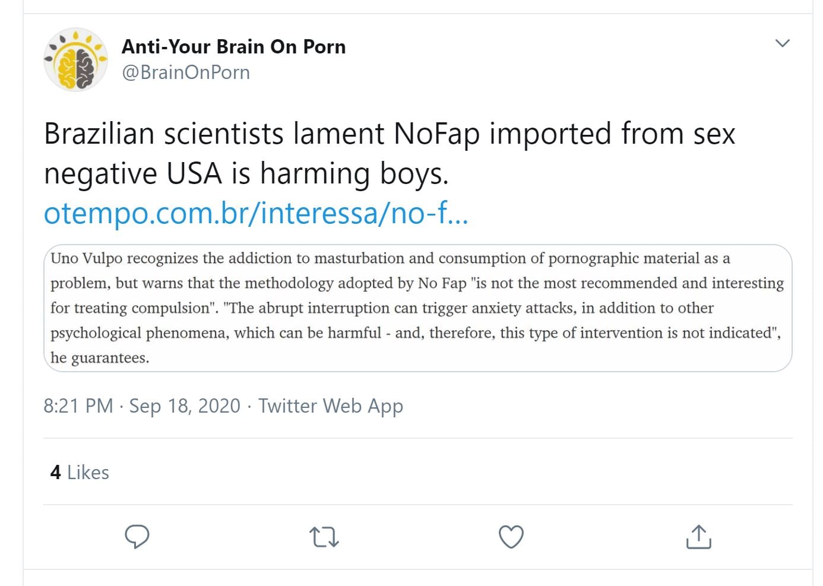This screenshot has height=586, width=823.
Task: Like the tweet with the heart icon
Action: pyautogui.click(x=511, y=537)
